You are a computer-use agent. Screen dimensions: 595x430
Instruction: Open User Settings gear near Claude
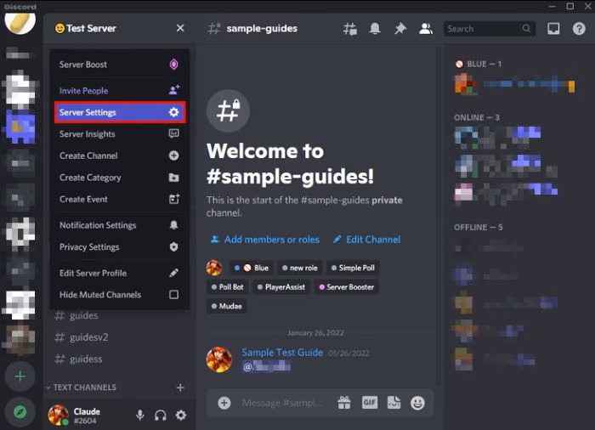click(x=181, y=416)
